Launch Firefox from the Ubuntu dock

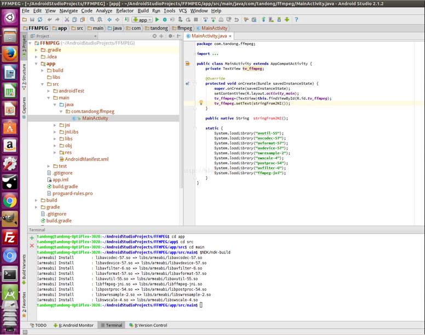coord(10,54)
